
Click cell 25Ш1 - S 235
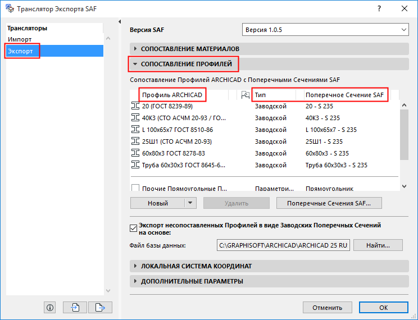[324, 141]
